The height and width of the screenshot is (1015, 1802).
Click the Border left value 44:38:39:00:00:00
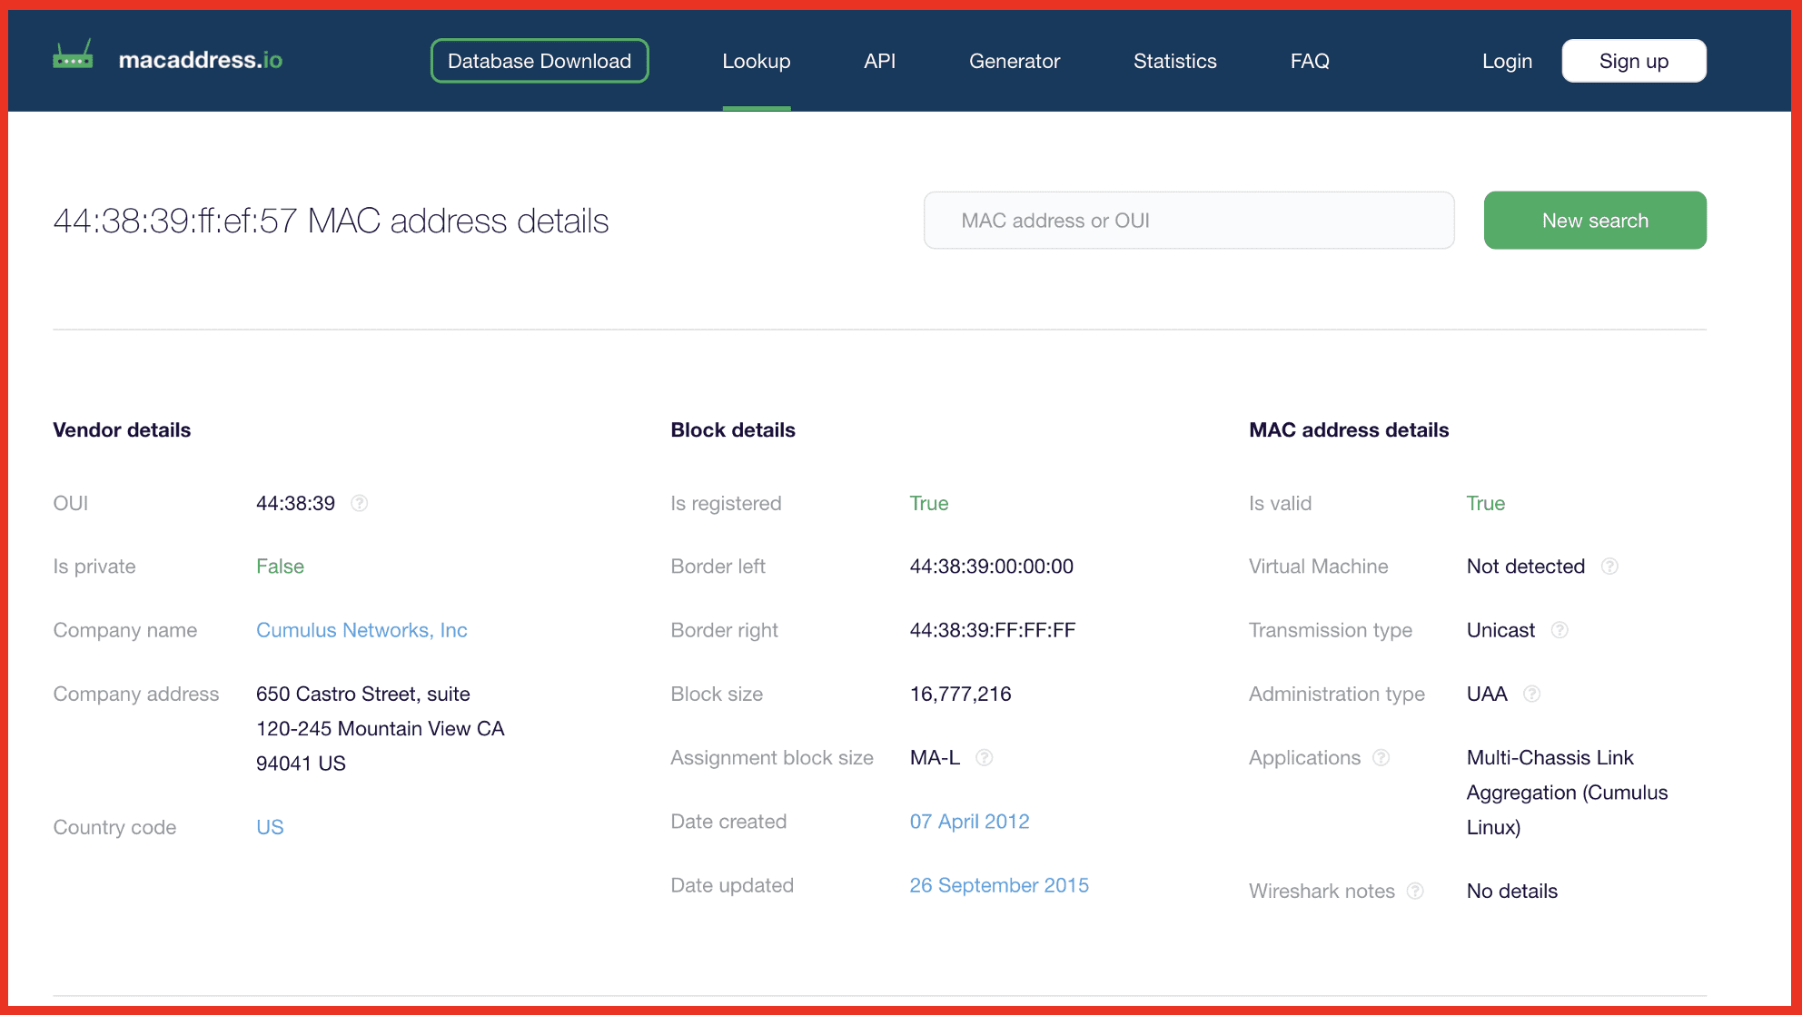click(x=991, y=567)
